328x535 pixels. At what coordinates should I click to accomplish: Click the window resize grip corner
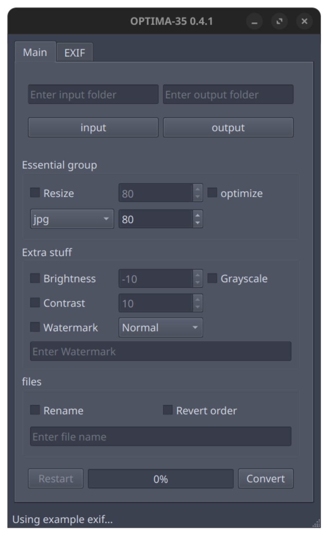tap(316, 524)
